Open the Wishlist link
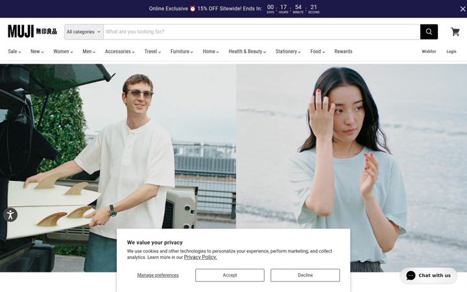This screenshot has width=467, height=292. point(429,51)
